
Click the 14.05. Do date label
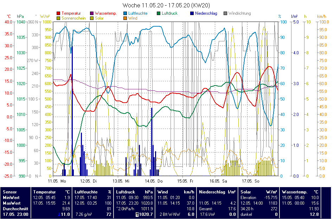pos(154,181)
